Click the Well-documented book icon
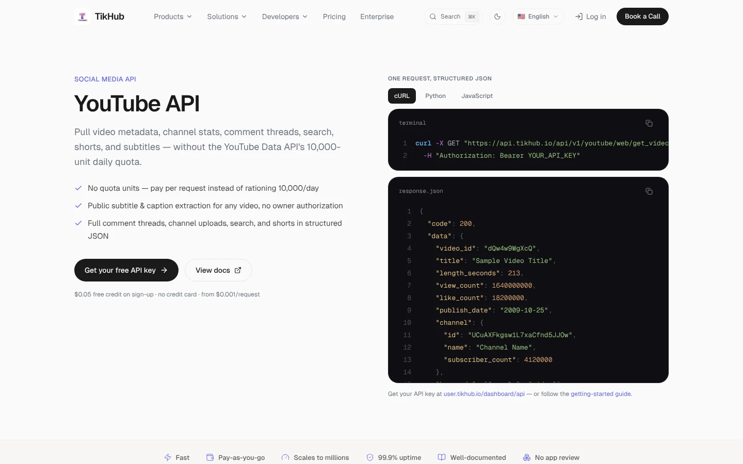The height and width of the screenshot is (464, 743). click(442, 457)
